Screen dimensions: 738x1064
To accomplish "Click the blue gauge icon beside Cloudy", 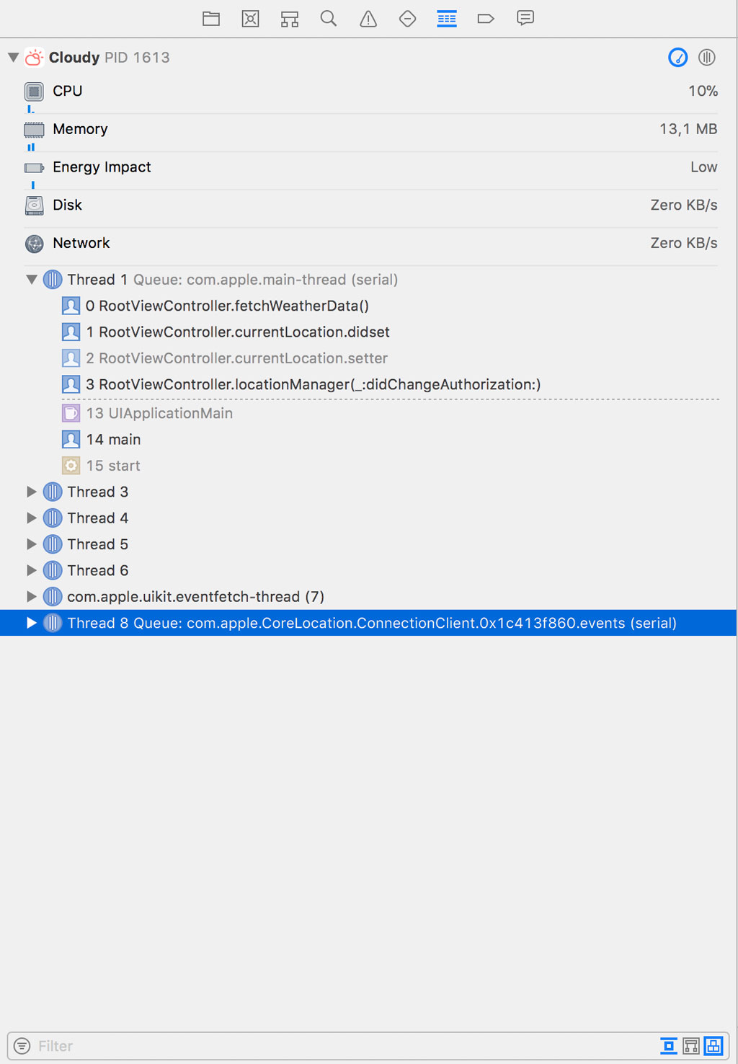I will pos(678,58).
